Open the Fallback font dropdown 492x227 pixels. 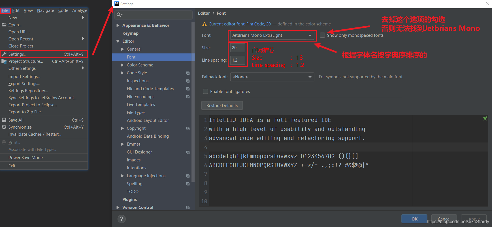point(272,77)
